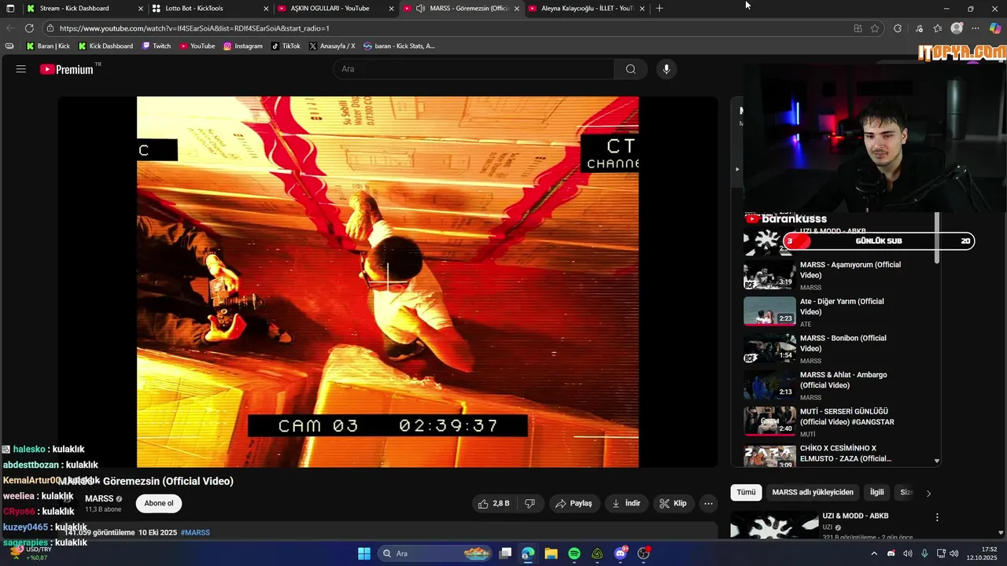Open Baran | Kick bookmark

pyautogui.click(x=48, y=46)
